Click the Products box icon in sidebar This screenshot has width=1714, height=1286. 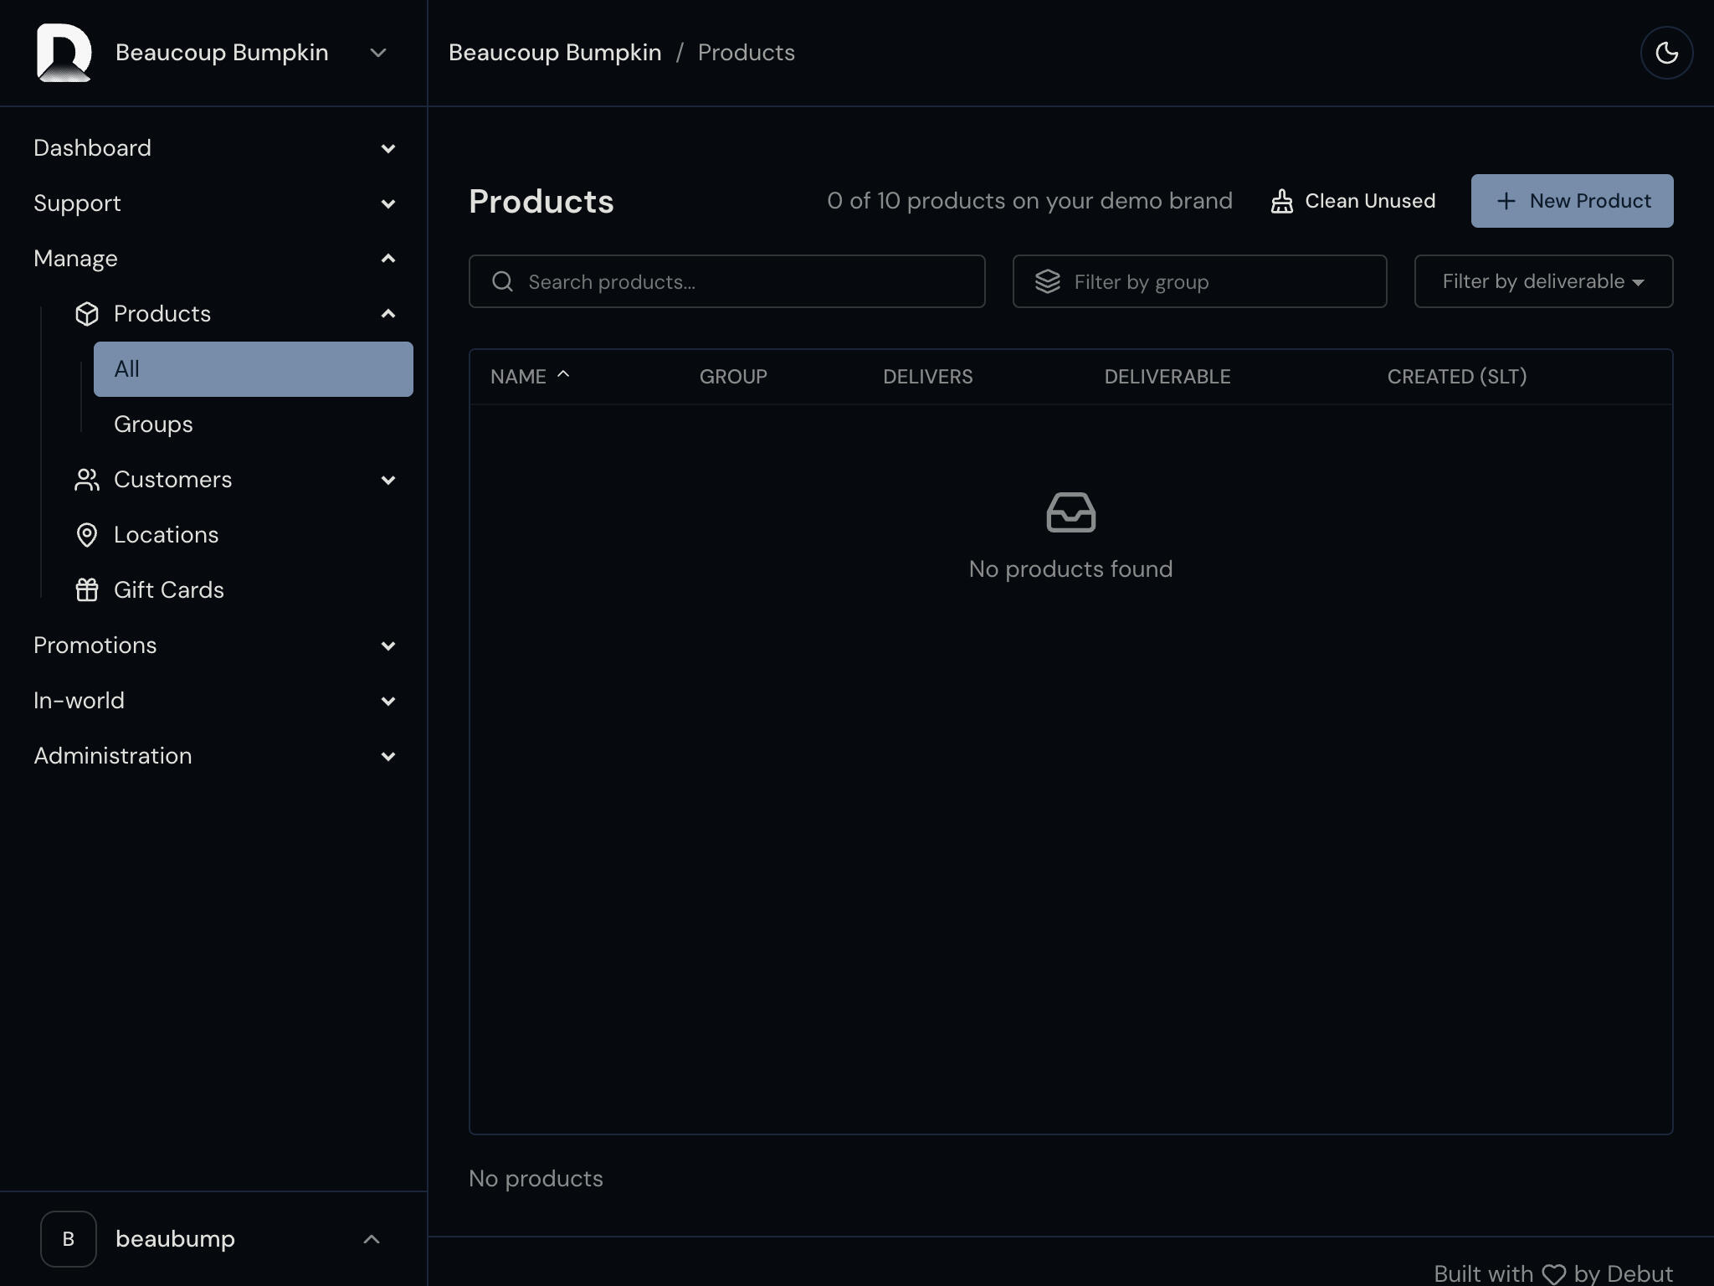[x=87, y=314]
